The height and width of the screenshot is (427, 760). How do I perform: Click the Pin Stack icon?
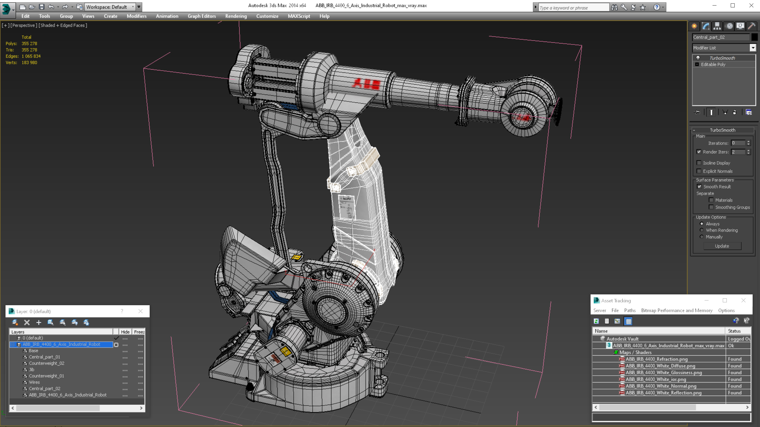tap(697, 112)
